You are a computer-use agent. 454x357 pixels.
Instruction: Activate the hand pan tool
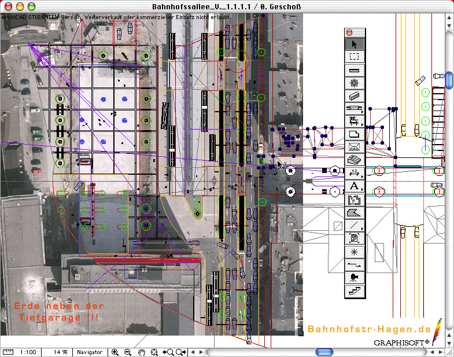[141, 352]
